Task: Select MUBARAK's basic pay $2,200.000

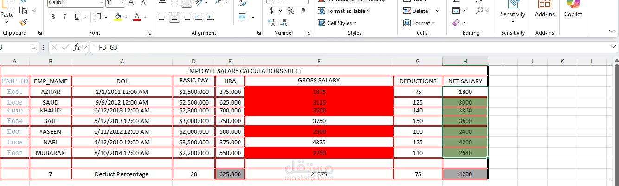Action: [x=193, y=153]
